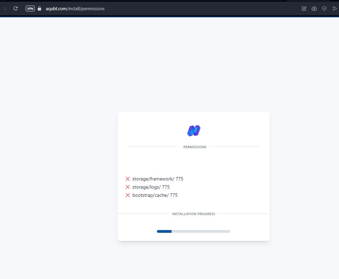Click the red X beside storage/logs/ 775
339x279 pixels.
click(128, 187)
